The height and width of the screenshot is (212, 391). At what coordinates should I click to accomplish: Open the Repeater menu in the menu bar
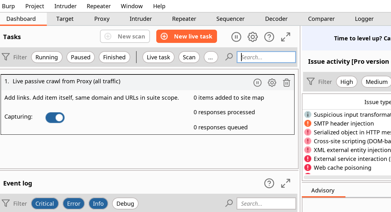click(99, 6)
